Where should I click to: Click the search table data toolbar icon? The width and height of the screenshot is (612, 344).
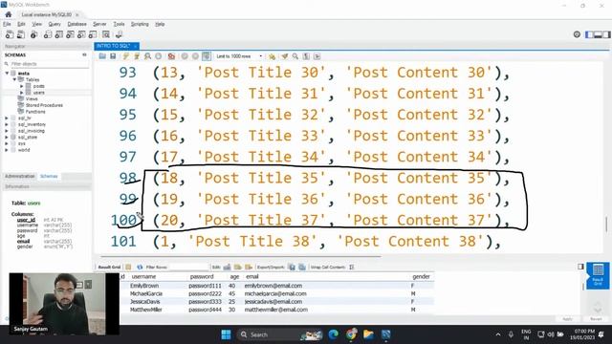pyautogui.click(x=106, y=34)
